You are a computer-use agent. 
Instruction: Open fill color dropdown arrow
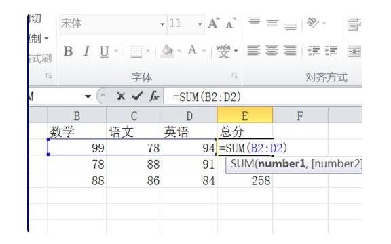[179, 51]
